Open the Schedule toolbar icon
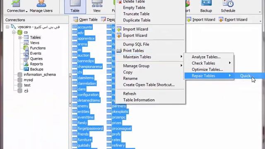Screen dimensions: 265x149 pyautogui.click(x=228, y=7)
